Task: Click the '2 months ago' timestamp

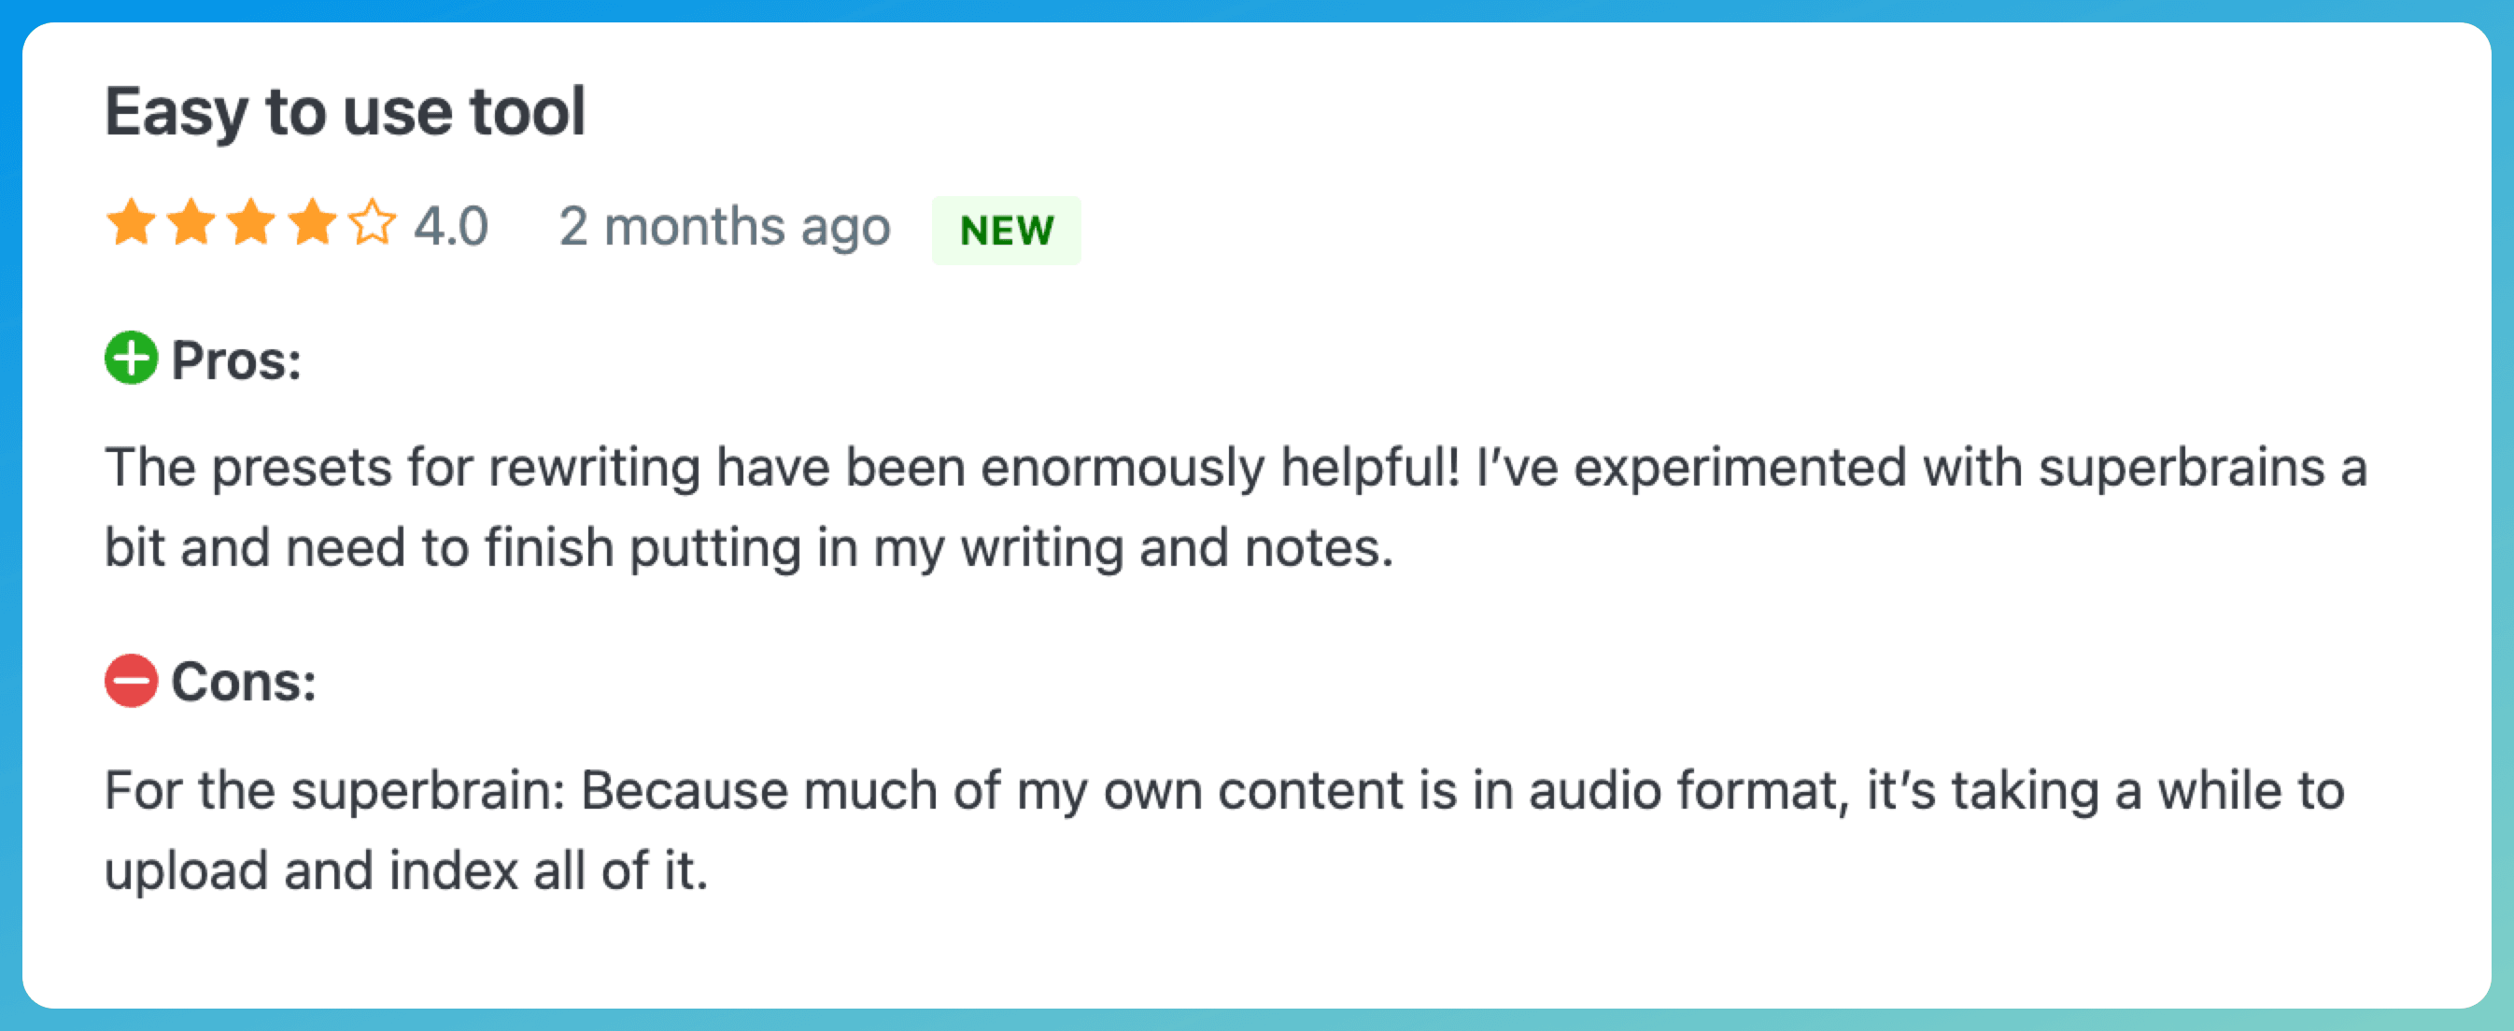Action: pos(724,229)
